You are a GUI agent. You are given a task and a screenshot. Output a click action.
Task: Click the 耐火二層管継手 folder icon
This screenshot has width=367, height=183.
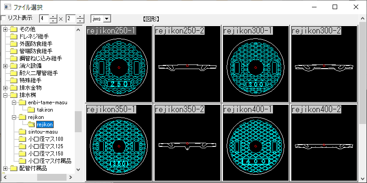click(x=14, y=73)
